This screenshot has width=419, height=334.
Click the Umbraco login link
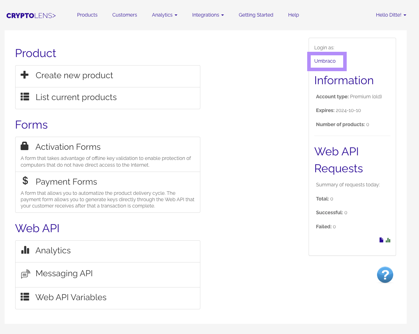click(325, 61)
